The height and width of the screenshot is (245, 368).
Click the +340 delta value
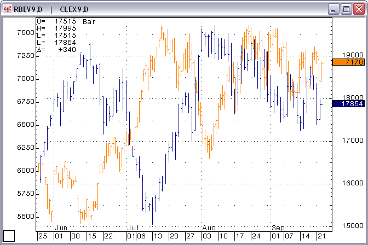pos(67,49)
